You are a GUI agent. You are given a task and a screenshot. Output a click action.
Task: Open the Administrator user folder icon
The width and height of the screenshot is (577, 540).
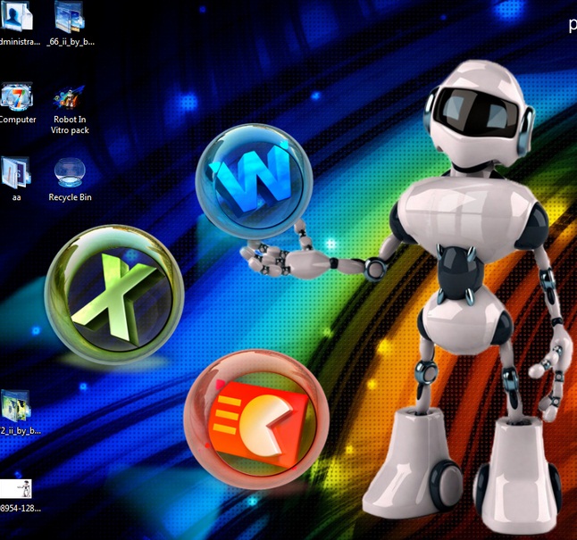click(x=17, y=16)
